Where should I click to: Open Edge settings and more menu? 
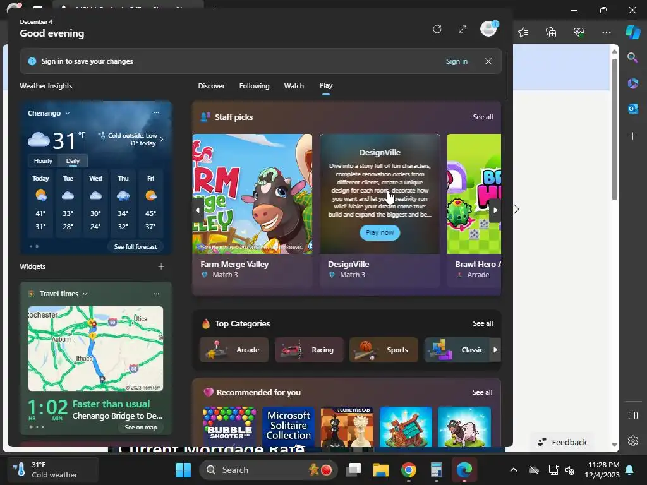(x=606, y=32)
